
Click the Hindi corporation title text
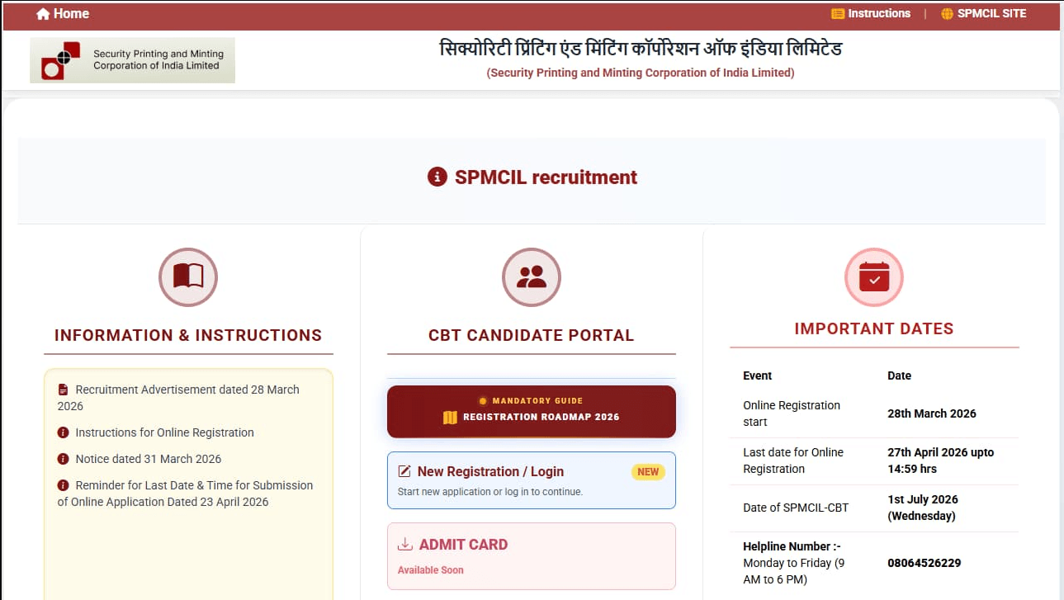(x=641, y=49)
